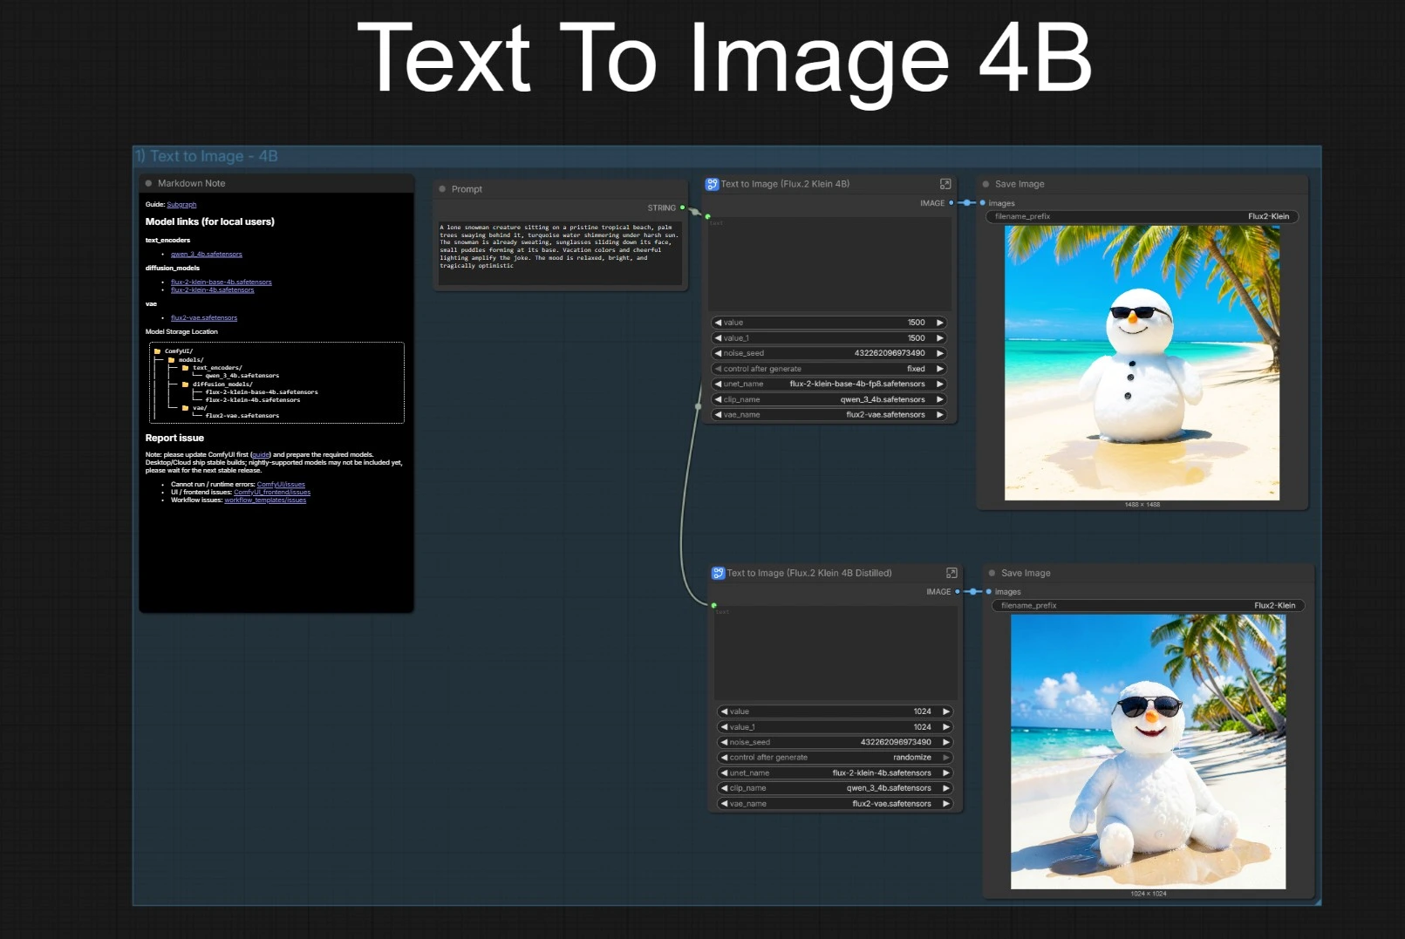Image resolution: width=1405 pixels, height=939 pixels.
Task: Open the ComfyUI_frontend/issues link
Action: 272,493
